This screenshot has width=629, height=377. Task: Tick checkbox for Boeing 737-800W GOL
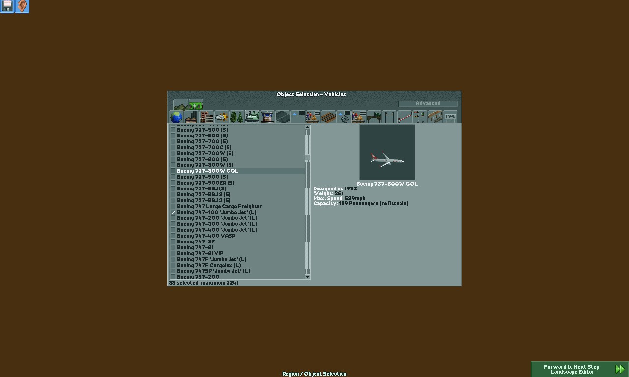(x=173, y=171)
